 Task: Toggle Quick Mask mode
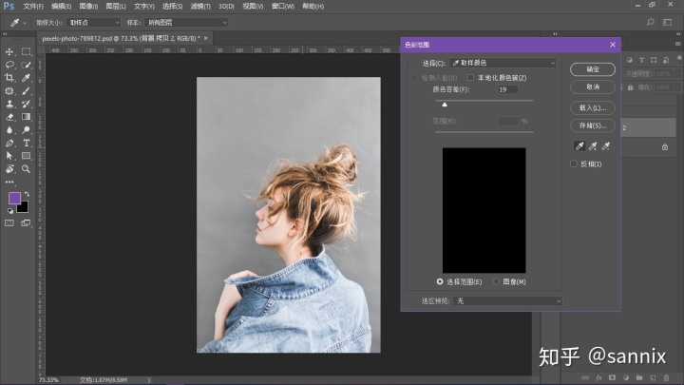(9, 223)
